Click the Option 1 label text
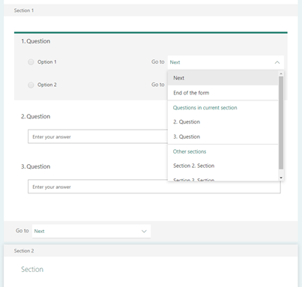This screenshot has height=287, width=302. (47, 62)
